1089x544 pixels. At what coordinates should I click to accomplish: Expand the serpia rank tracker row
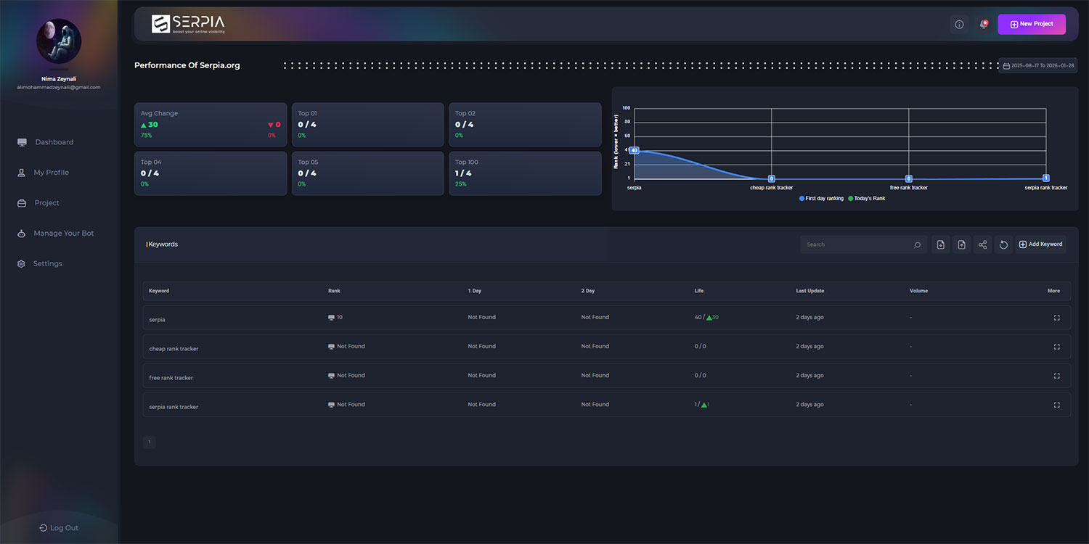coord(1056,405)
